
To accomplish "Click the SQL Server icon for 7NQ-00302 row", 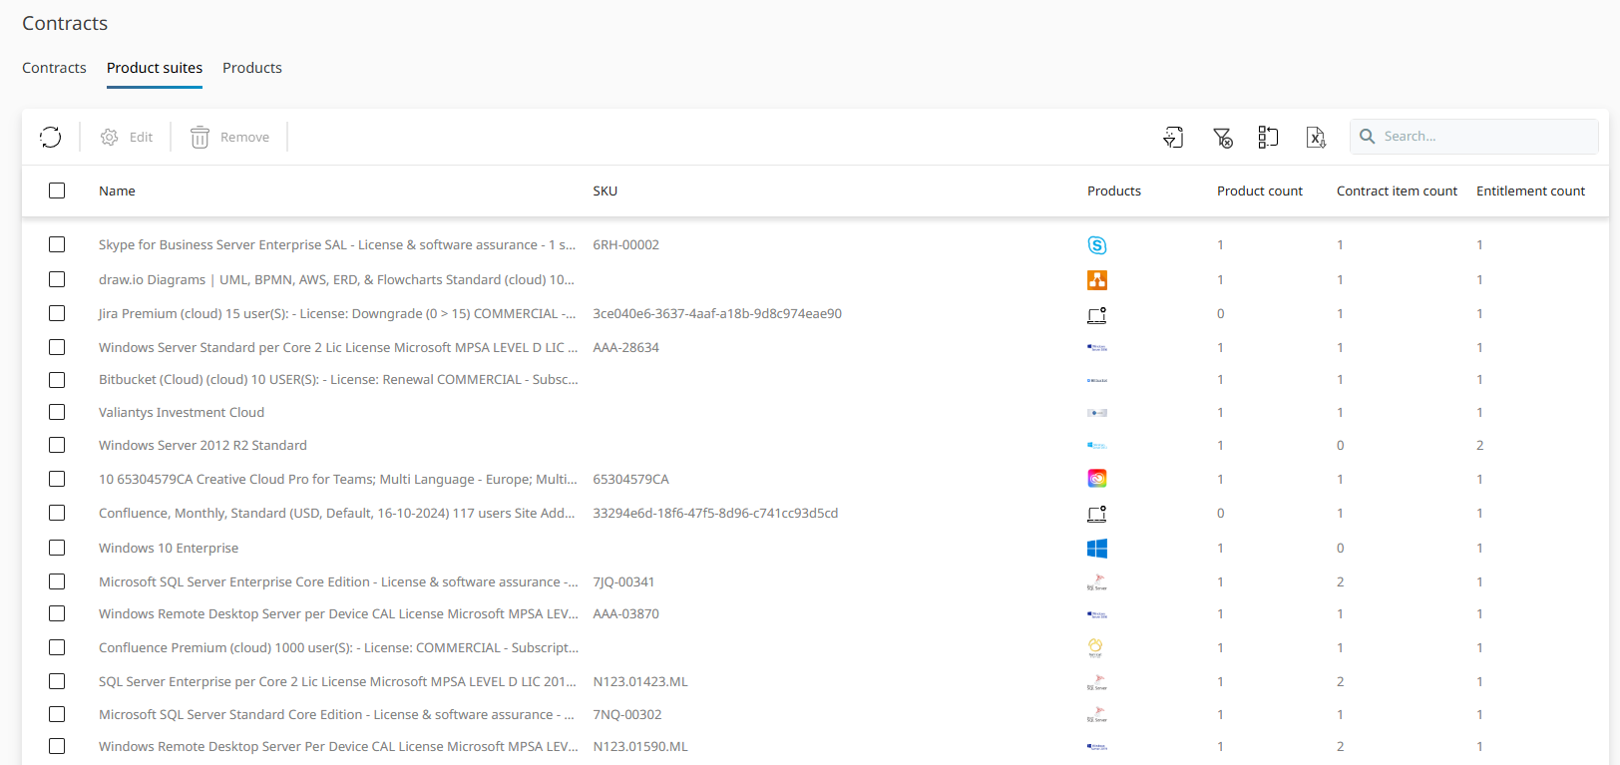I will [1097, 715].
